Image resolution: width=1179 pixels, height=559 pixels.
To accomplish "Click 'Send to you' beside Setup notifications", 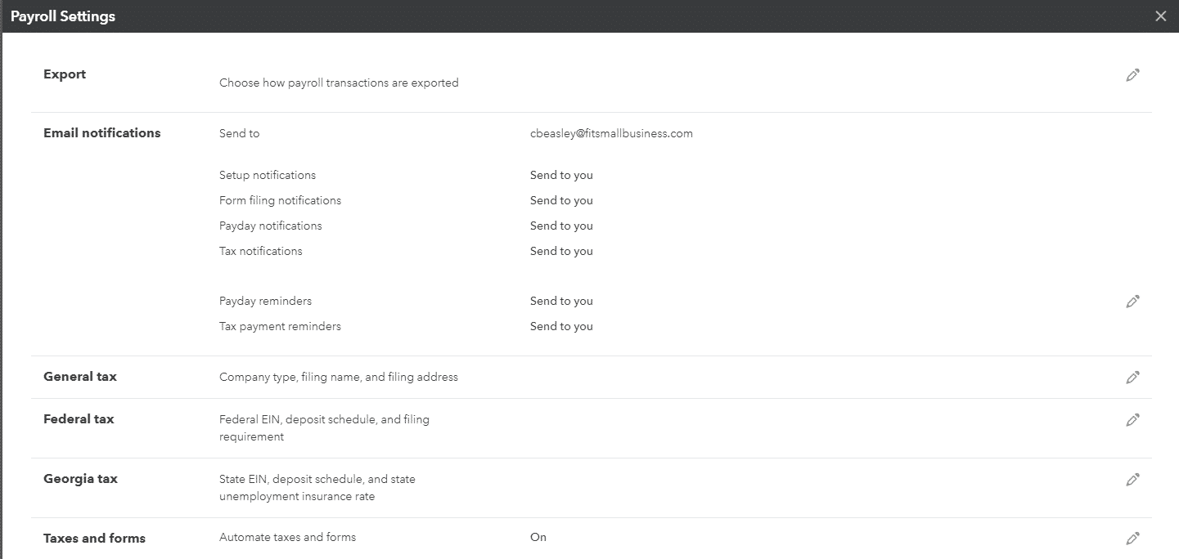I will coord(561,175).
